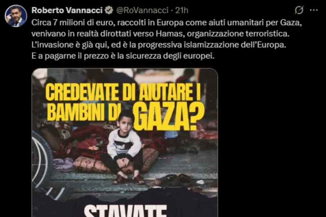Screen dimensions: 326x217
Task: Click the CREDEVATE DI AIUTARE I headline line
Action: tap(123, 92)
